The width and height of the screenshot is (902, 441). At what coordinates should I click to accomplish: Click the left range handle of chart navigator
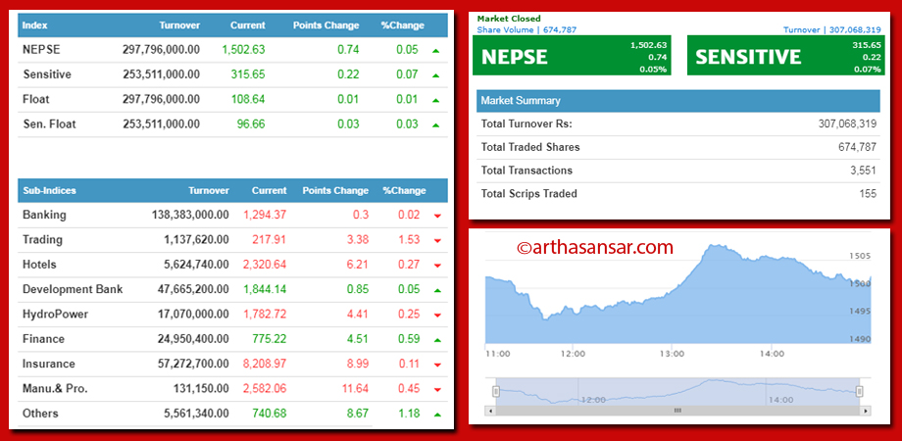[x=496, y=392]
